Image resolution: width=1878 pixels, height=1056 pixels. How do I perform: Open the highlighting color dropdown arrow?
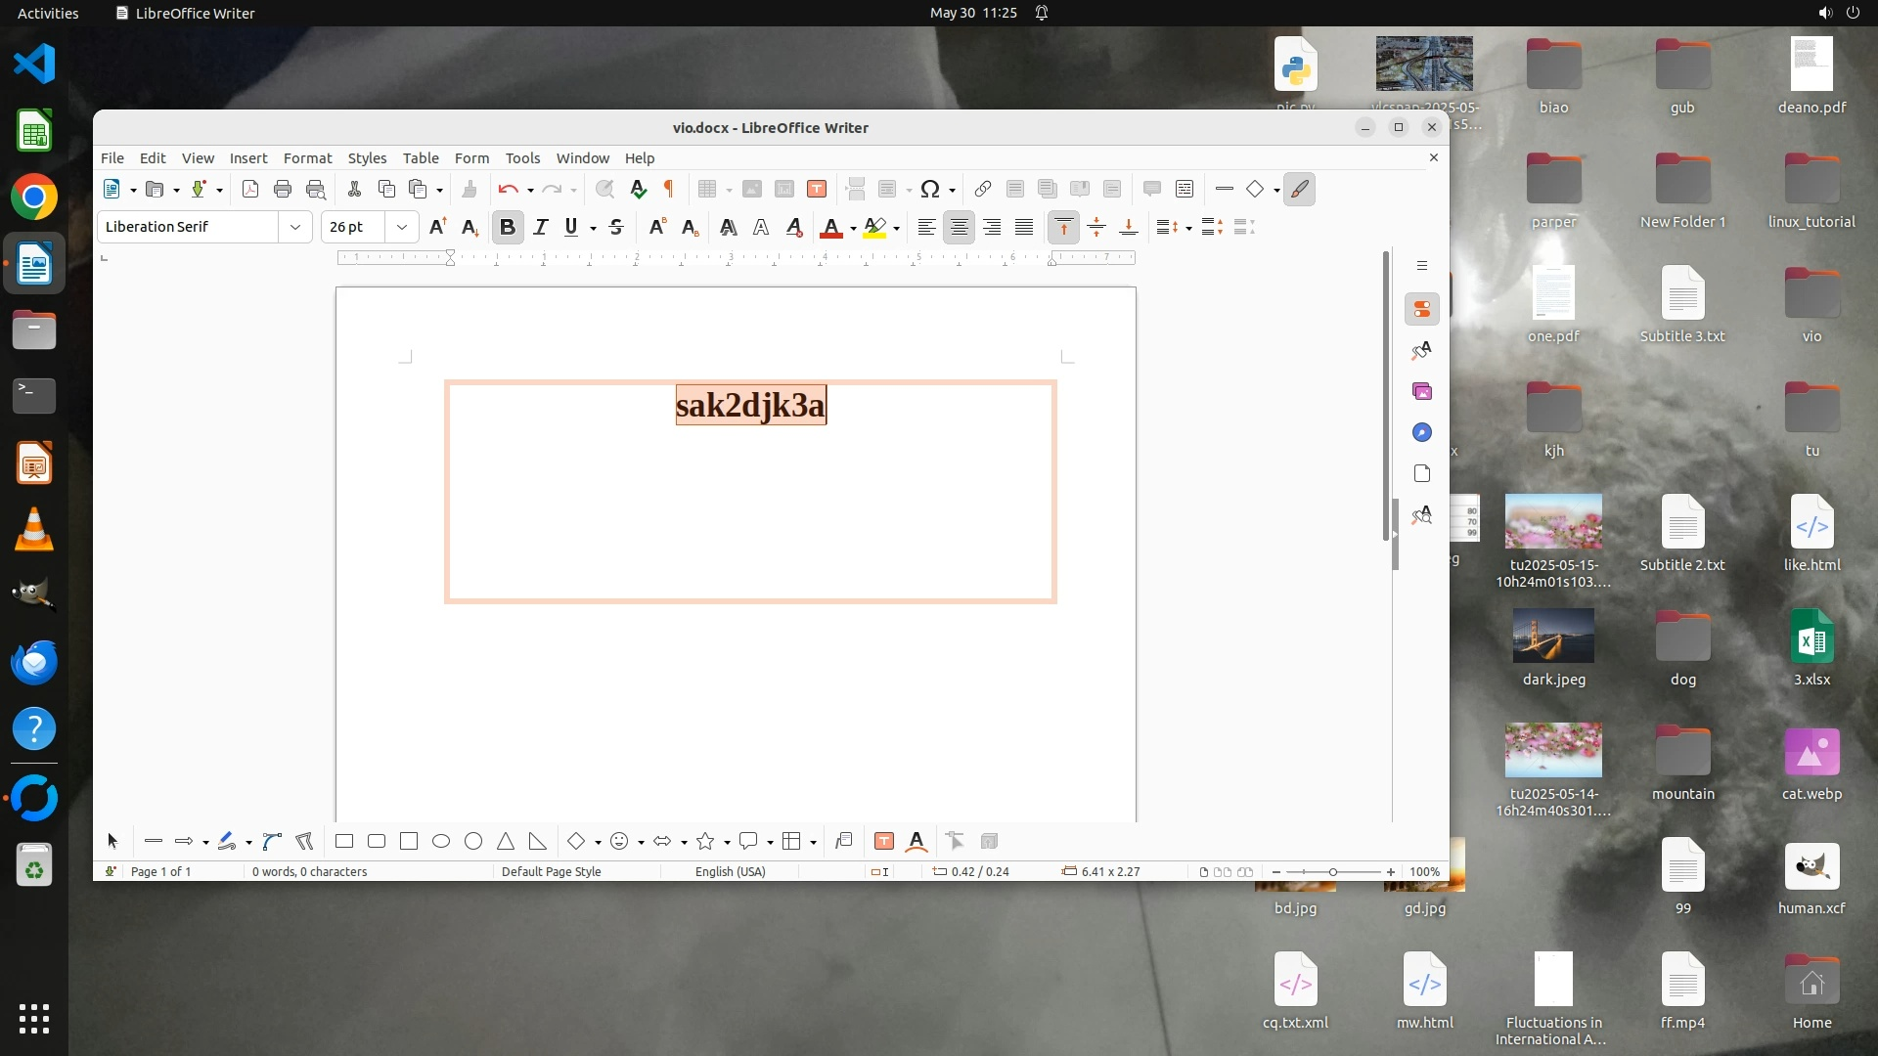click(x=897, y=228)
